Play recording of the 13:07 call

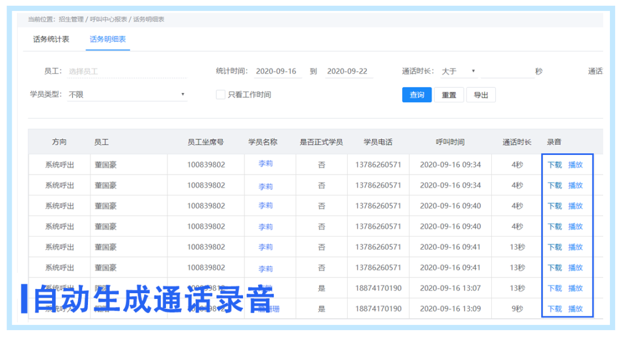coord(575,289)
